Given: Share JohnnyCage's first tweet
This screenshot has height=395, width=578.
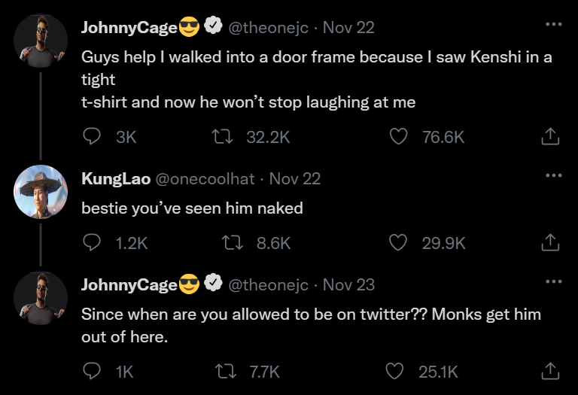Looking at the screenshot, I should (x=551, y=136).
